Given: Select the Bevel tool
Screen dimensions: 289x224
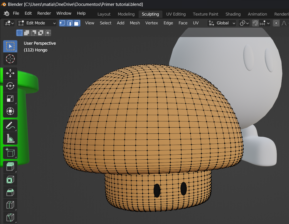Looking at the screenshot, I should 10,193.
